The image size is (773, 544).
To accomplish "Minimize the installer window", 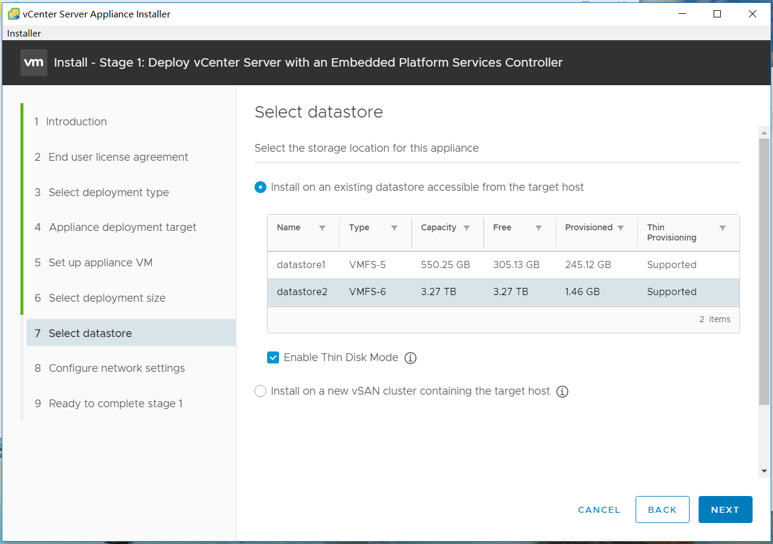I will tap(681, 14).
